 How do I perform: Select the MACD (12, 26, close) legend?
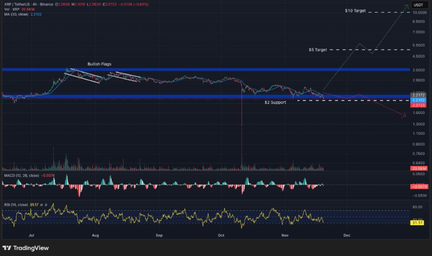pyautogui.click(x=21, y=175)
